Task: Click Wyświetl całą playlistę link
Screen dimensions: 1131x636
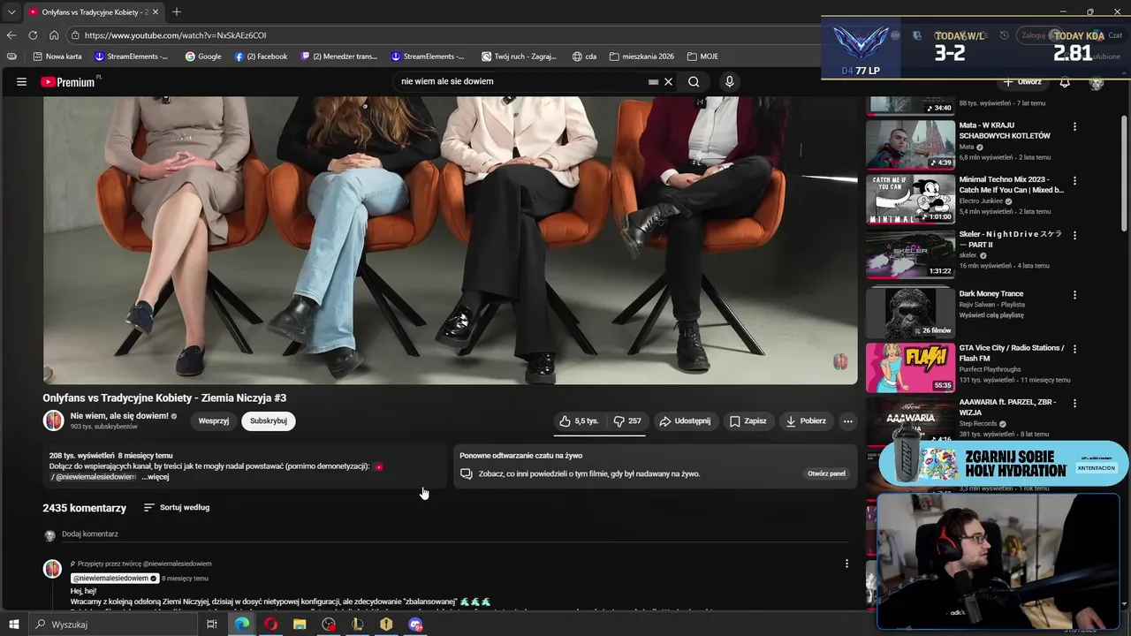Action: [991, 315]
